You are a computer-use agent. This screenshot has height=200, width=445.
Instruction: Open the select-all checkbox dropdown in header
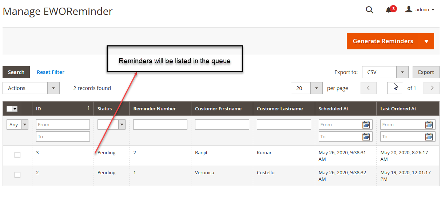(12, 109)
